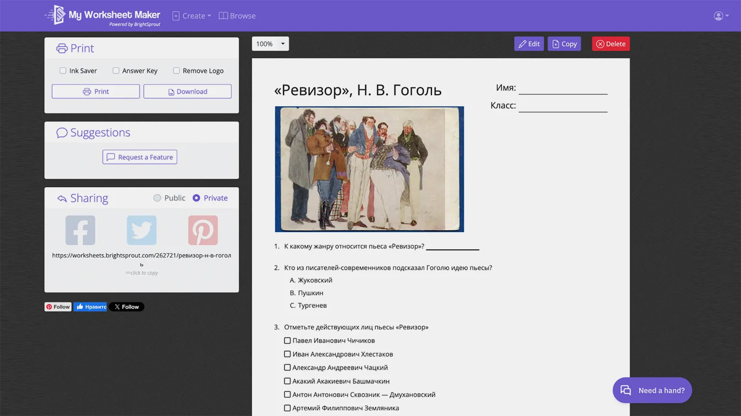This screenshot has height=416, width=741.
Task: Open the Need a hand? chat widget
Action: point(652,390)
